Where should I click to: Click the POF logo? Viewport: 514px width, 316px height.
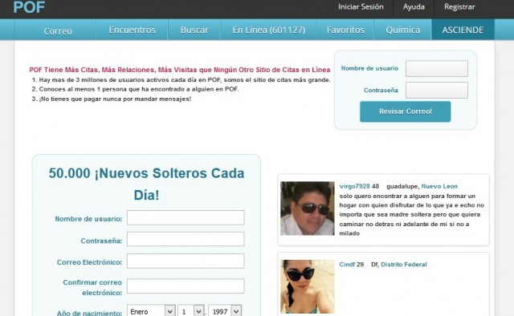[x=29, y=7]
